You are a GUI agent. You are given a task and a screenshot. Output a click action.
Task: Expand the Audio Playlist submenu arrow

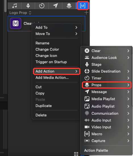(x=128, y=106)
